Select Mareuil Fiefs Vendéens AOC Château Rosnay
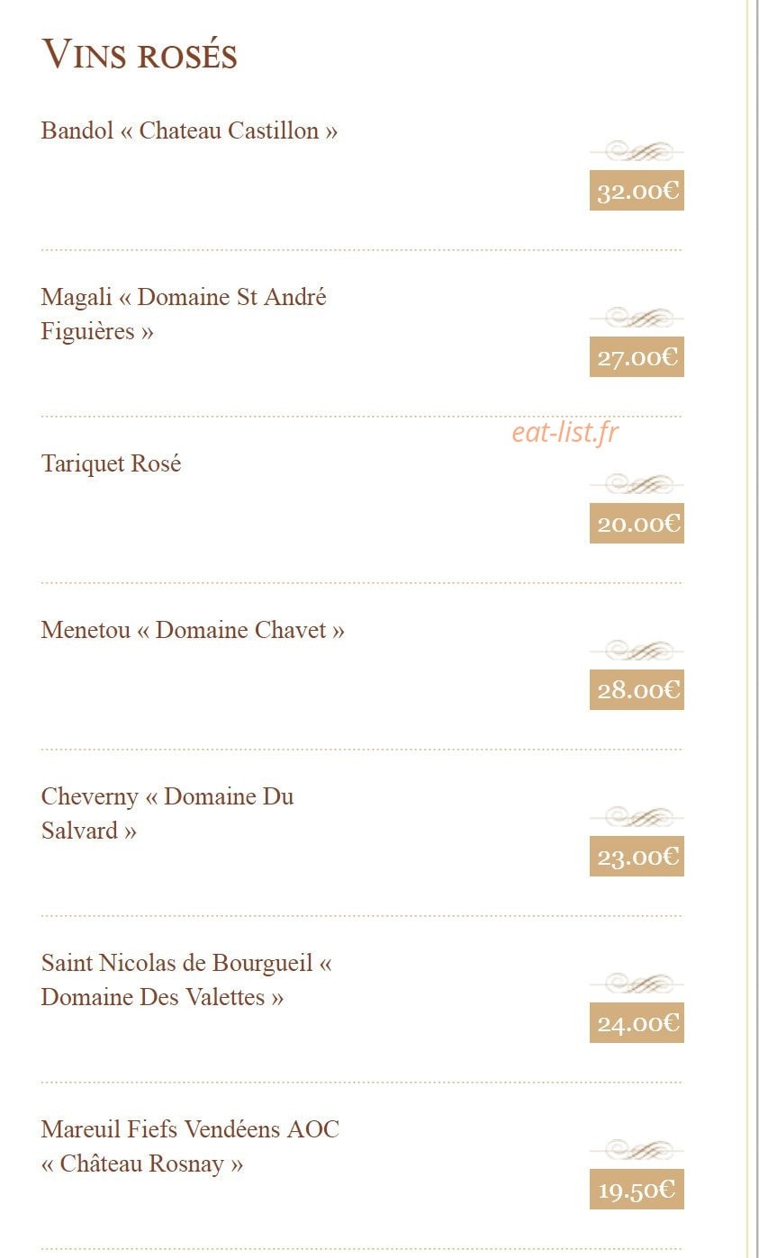 pos(190,1146)
